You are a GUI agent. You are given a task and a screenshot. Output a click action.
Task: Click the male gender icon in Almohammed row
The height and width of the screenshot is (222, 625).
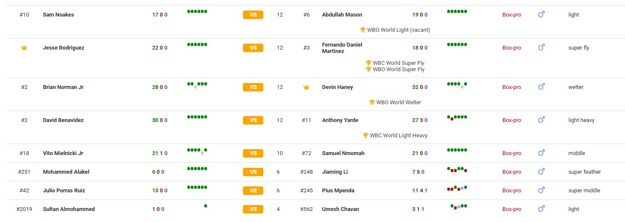(541, 209)
